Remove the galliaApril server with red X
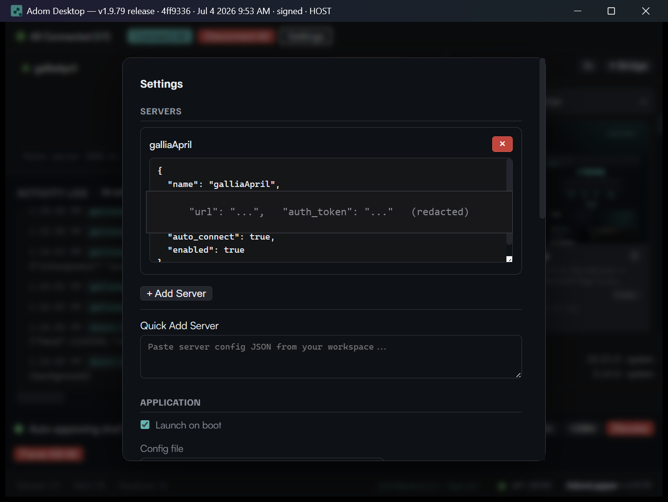 coord(502,144)
